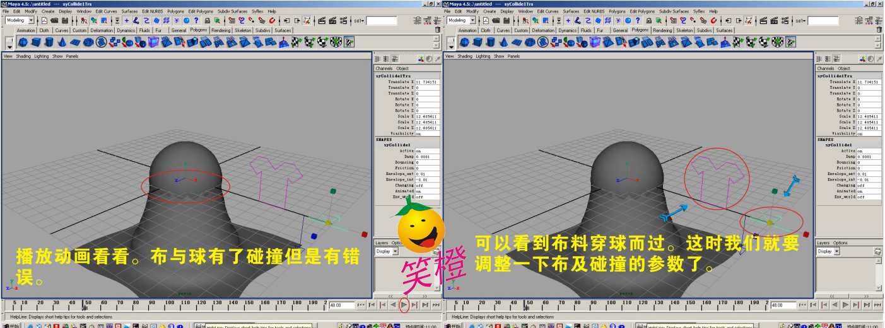The width and height of the screenshot is (885, 328).
Task: Click the render clapperboard icon in left window
Action: pos(322,20)
